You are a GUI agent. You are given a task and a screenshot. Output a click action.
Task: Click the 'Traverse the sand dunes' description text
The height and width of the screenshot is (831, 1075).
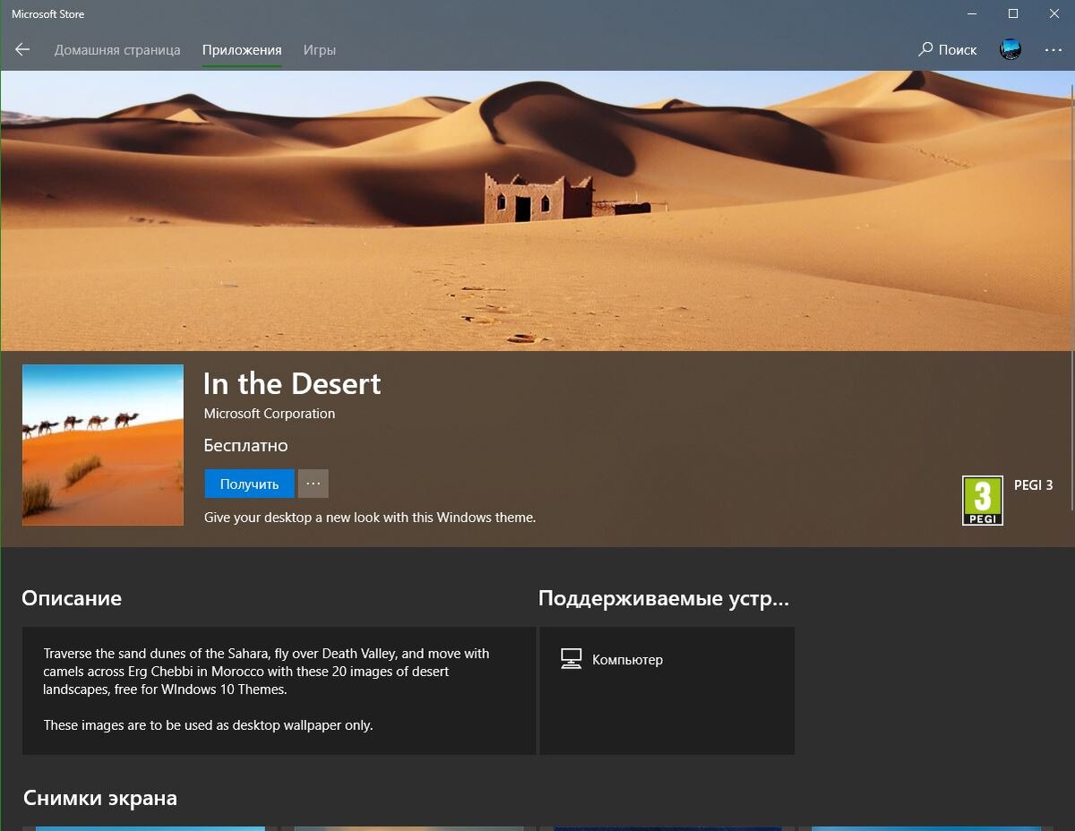[x=266, y=672]
